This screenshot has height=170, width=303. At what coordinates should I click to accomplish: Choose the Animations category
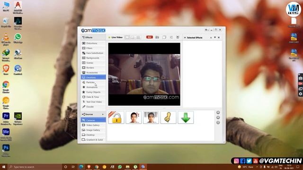point(93,87)
